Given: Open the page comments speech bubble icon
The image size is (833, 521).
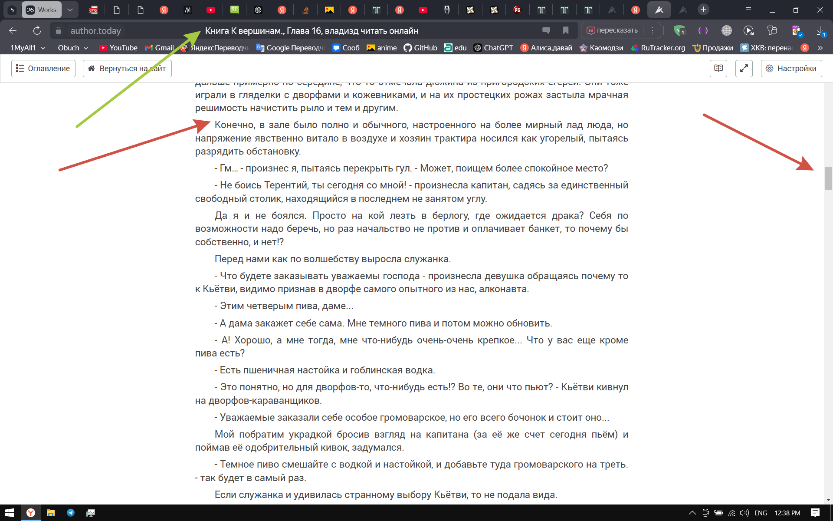Looking at the screenshot, I should coord(546,30).
